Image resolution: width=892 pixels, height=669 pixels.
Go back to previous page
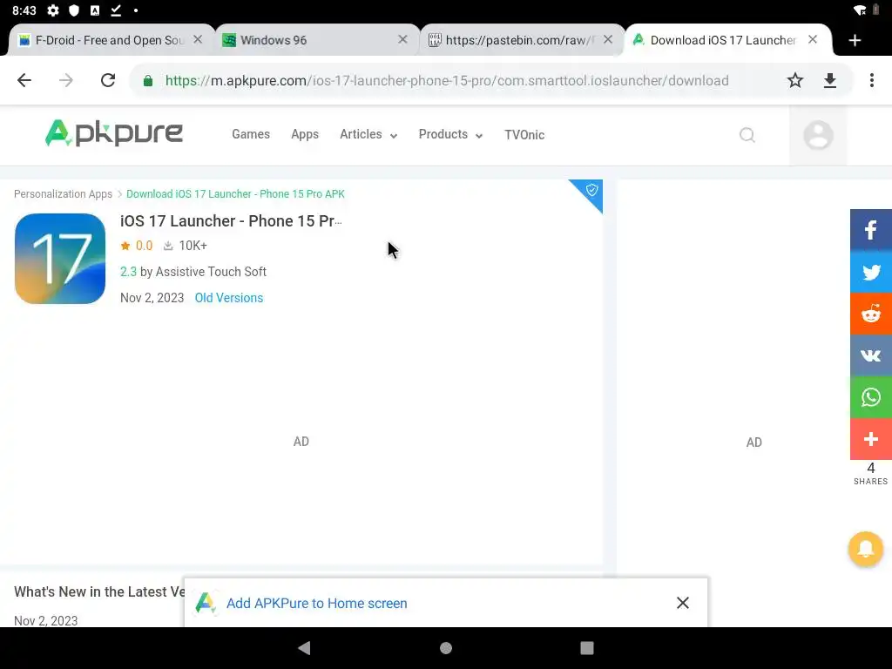tap(24, 80)
